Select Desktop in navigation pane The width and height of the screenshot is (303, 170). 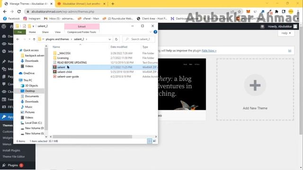pyautogui.click(x=30, y=91)
